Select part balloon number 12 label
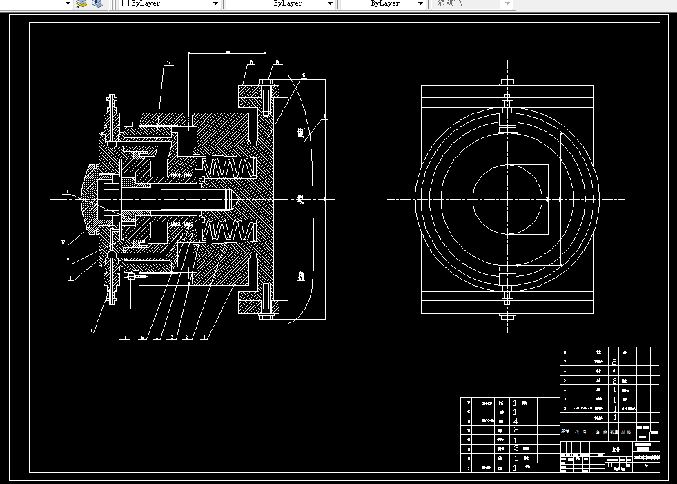Viewport: 677px width, 484px height. coord(169,63)
